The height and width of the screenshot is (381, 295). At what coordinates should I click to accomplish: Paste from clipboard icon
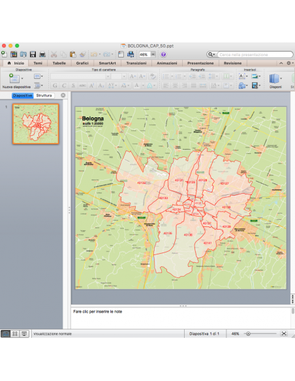(x=72, y=54)
